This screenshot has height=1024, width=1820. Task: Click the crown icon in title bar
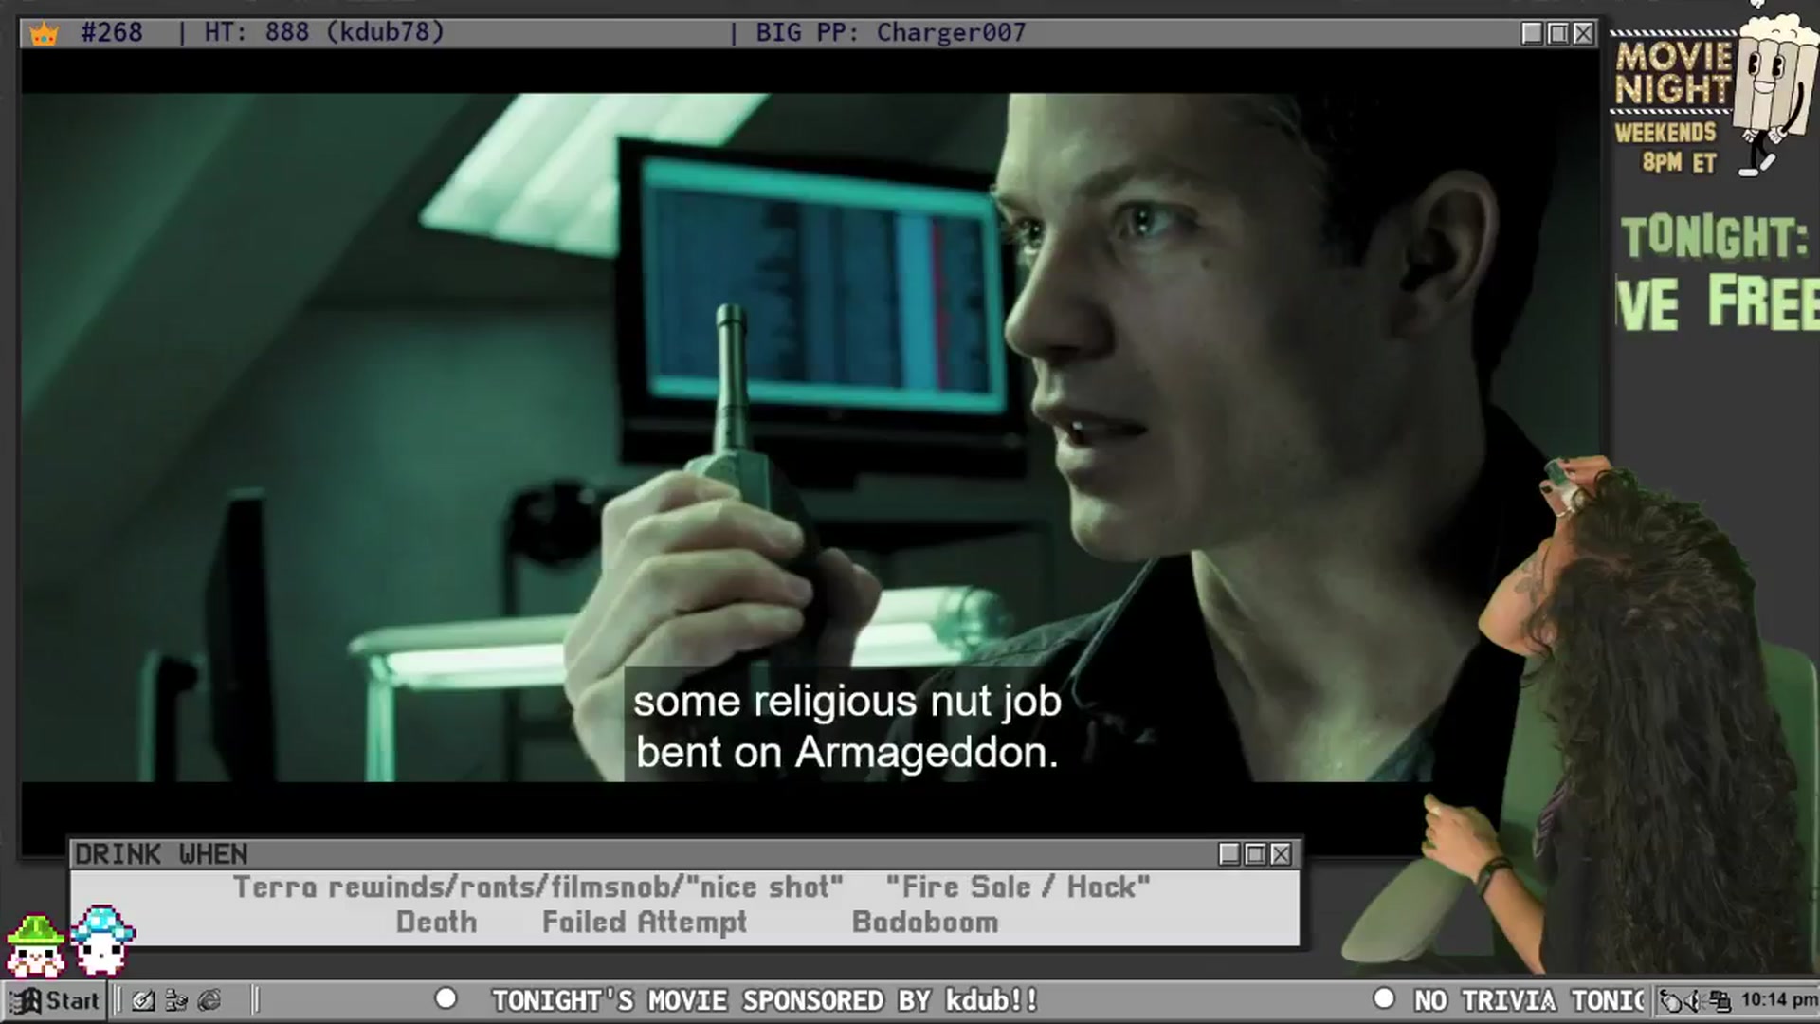point(44,34)
